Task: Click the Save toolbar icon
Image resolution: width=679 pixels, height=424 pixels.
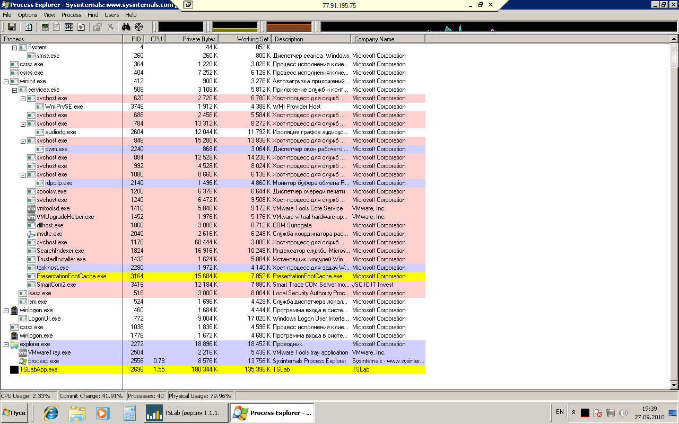Action: 12,26
